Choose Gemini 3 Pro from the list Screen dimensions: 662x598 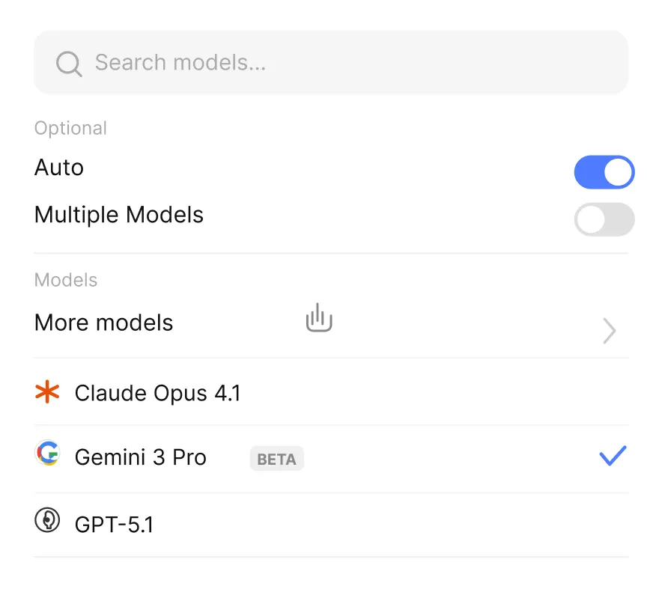pyautogui.click(x=331, y=458)
